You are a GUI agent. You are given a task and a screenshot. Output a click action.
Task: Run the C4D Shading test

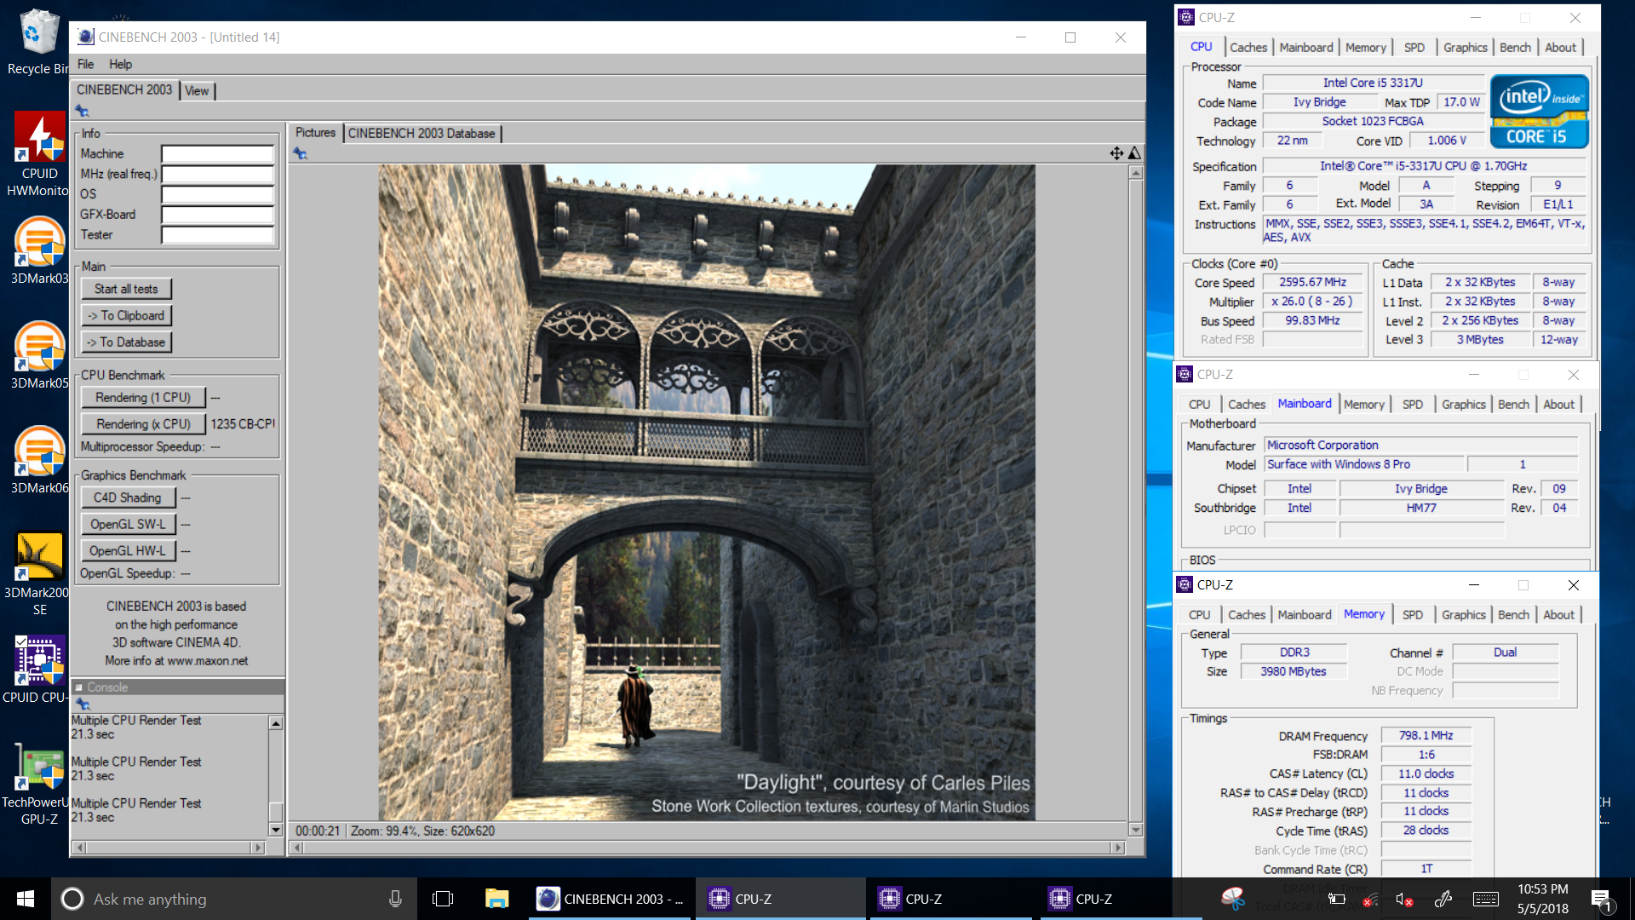pos(128,497)
